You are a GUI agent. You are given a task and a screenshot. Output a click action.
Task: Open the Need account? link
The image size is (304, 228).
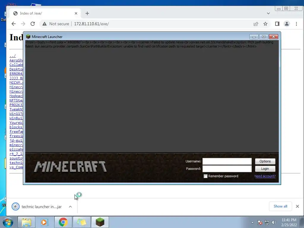point(265,176)
